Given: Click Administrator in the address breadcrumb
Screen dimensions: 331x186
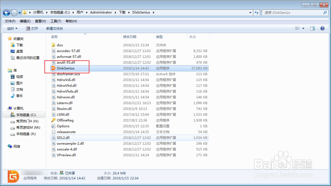Looking at the screenshot, I should tap(101, 13).
